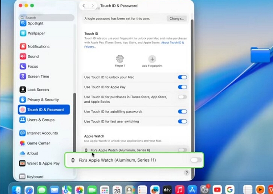
Task: Click the Add Fingerprint plus icon
Action: 152,59
